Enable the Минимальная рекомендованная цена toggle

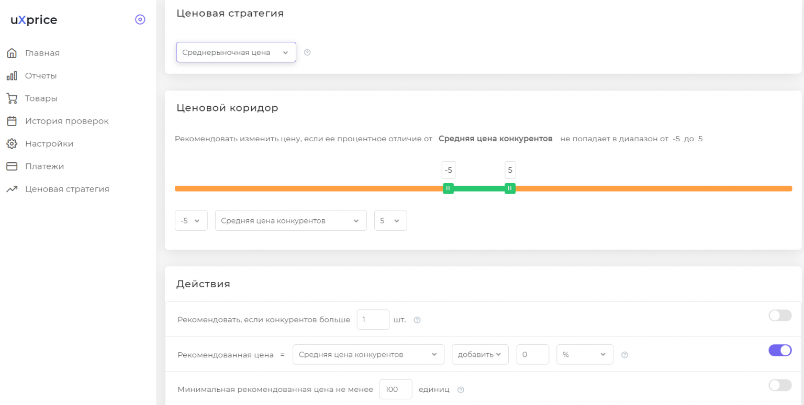tap(779, 386)
